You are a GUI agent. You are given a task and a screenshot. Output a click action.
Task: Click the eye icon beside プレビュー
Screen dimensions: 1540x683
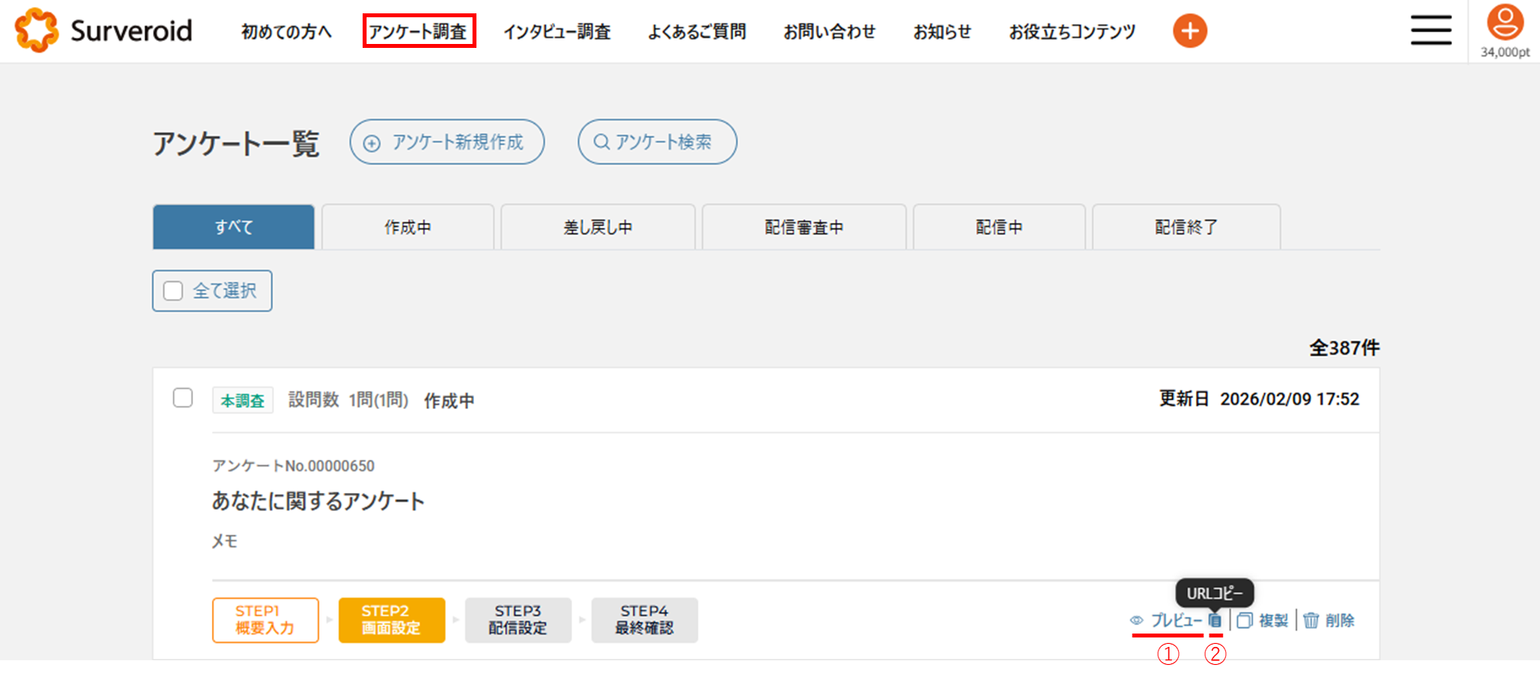click(x=1137, y=621)
